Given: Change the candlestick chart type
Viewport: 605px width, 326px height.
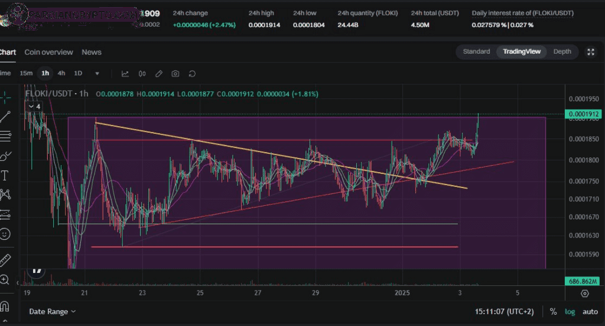Looking at the screenshot, I should tap(142, 74).
